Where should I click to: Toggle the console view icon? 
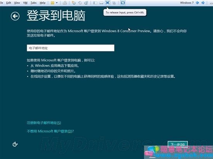pos(123,3)
